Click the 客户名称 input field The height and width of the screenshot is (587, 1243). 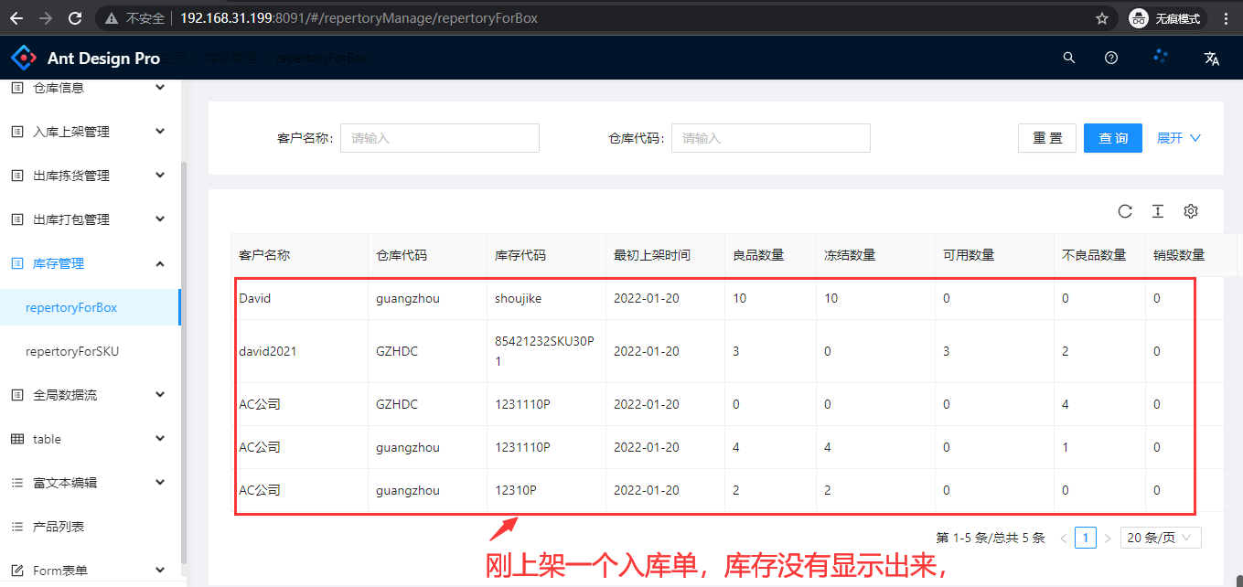(x=439, y=138)
